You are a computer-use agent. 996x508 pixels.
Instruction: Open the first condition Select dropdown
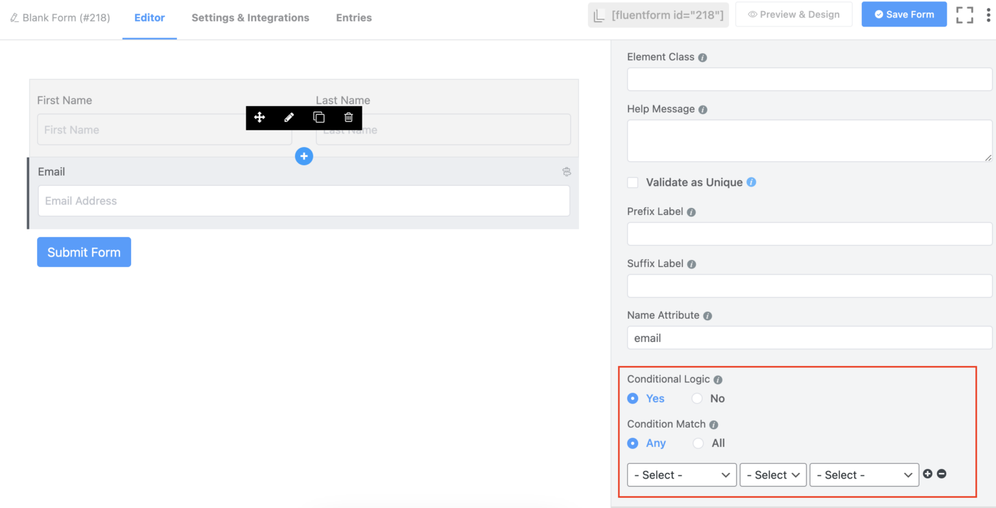point(681,474)
